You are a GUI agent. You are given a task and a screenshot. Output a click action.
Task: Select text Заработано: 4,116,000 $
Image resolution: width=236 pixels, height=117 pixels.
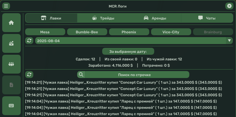coord(111,65)
